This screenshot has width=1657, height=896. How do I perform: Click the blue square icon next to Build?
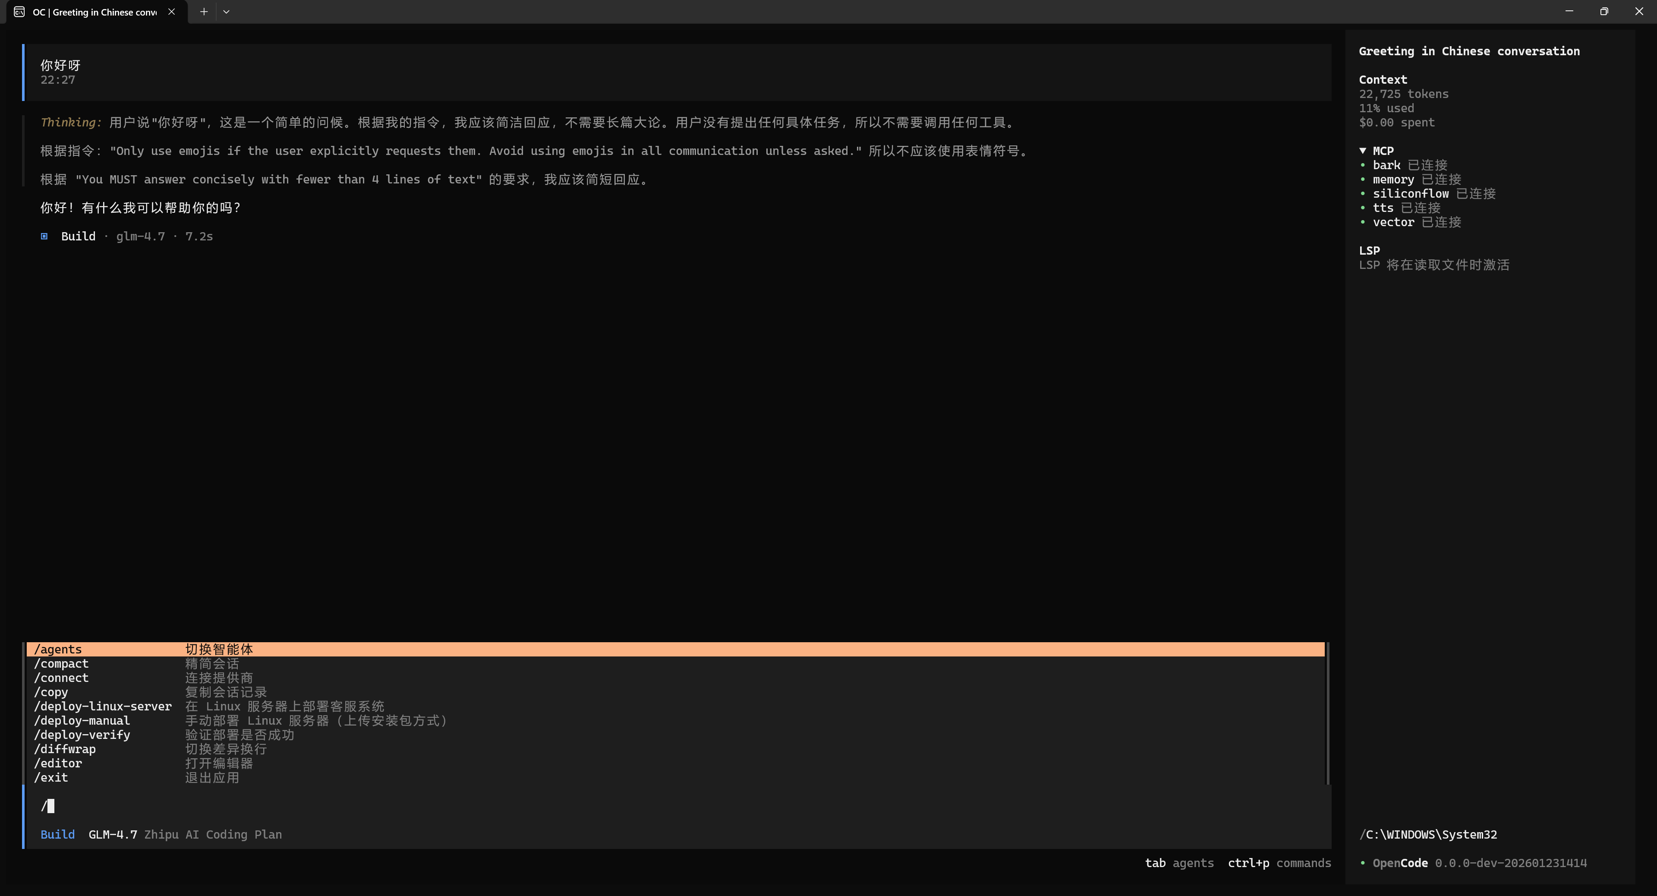[x=44, y=236]
